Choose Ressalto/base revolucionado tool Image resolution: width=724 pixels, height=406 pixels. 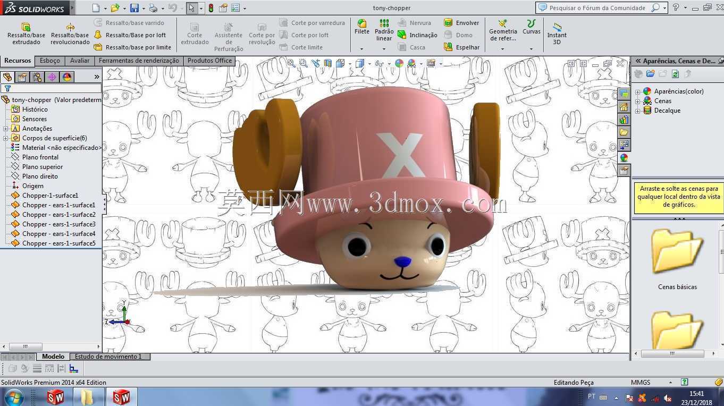[x=70, y=33]
